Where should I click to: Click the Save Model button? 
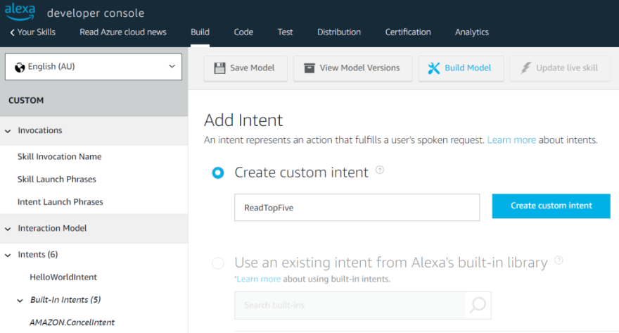tap(245, 68)
